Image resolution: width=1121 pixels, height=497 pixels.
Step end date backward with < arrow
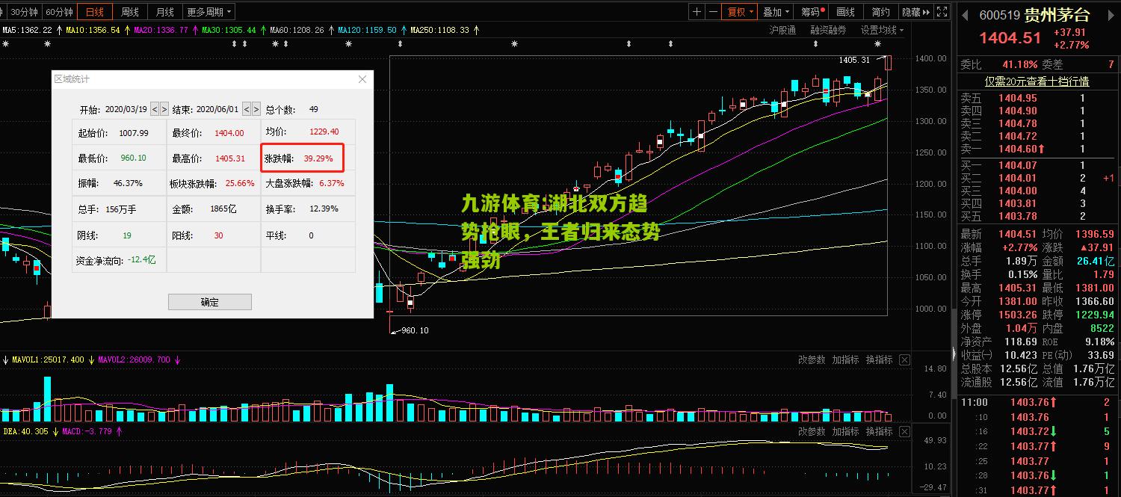(247, 109)
